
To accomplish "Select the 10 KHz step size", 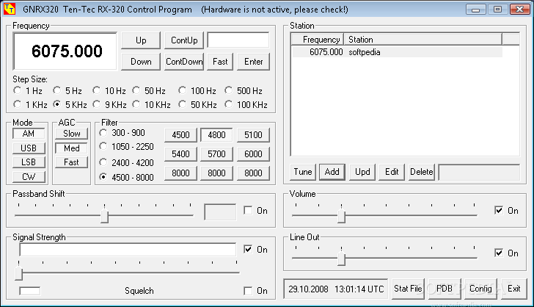I will [x=151, y=104].
